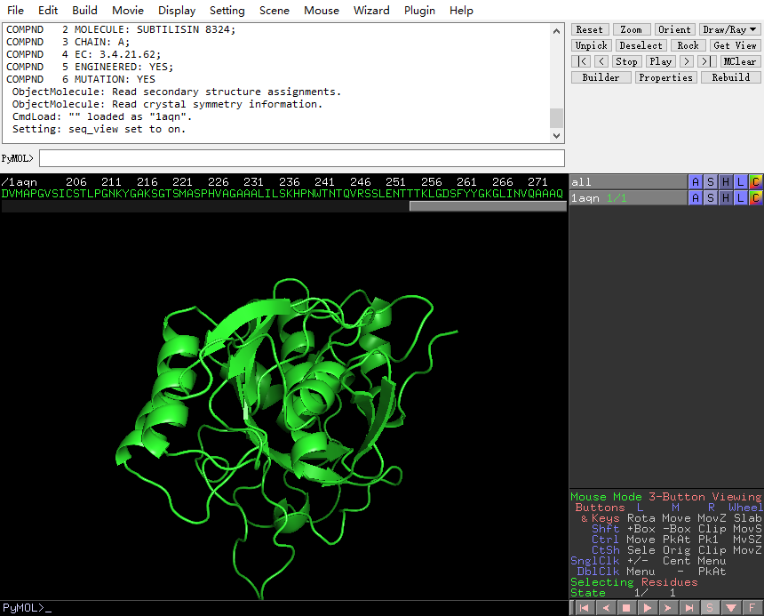
Task: Click the PyMOL command input field
Action: (302, 158)
